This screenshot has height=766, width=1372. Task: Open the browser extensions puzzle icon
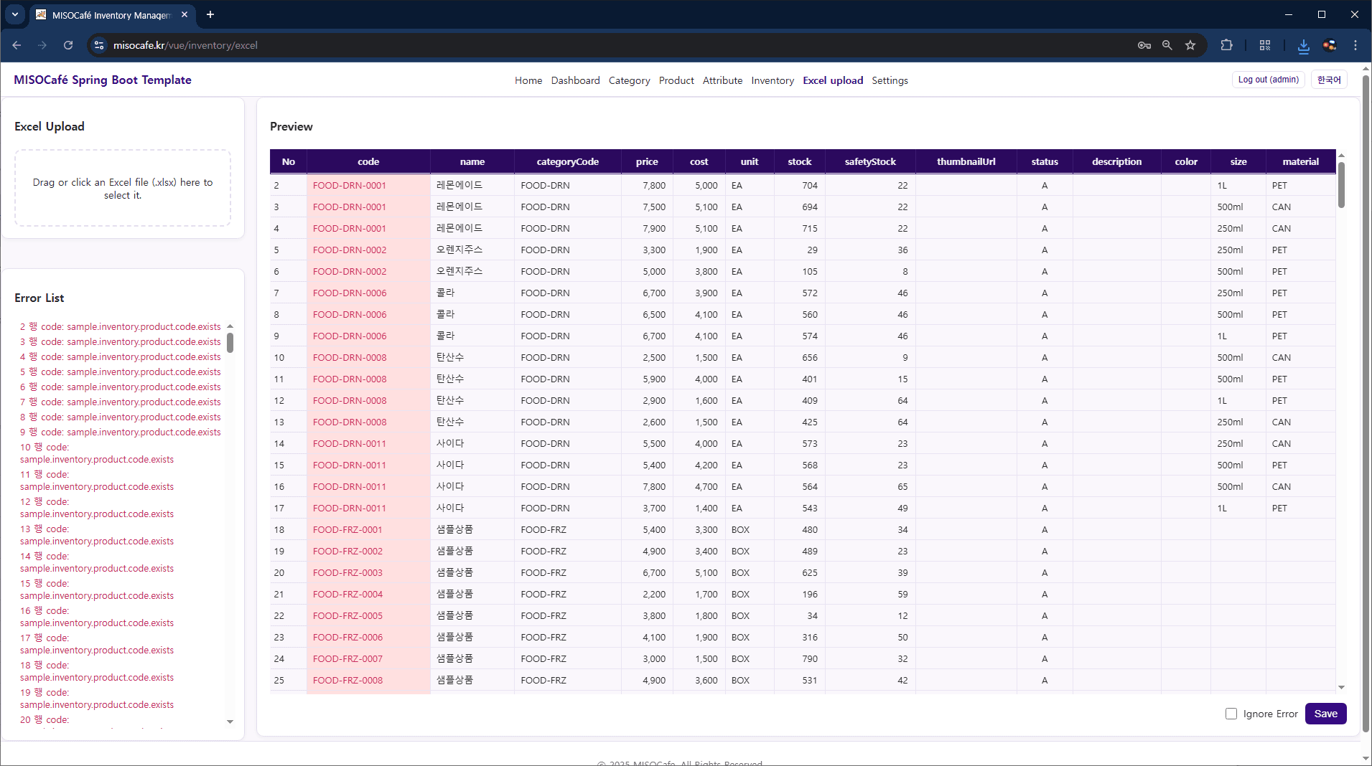[1227, 45]
